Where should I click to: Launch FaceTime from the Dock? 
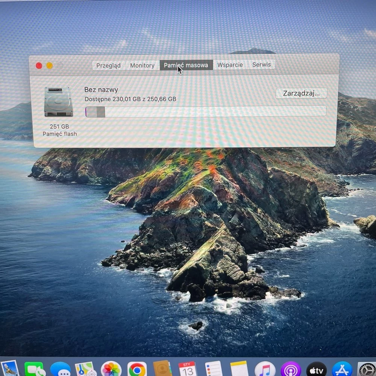coord(35,369)
